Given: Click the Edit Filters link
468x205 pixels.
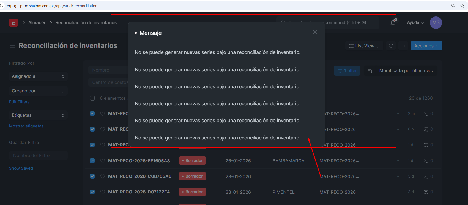Looking at the screenshot, I should pyautogui.click(x=19, y=102).
